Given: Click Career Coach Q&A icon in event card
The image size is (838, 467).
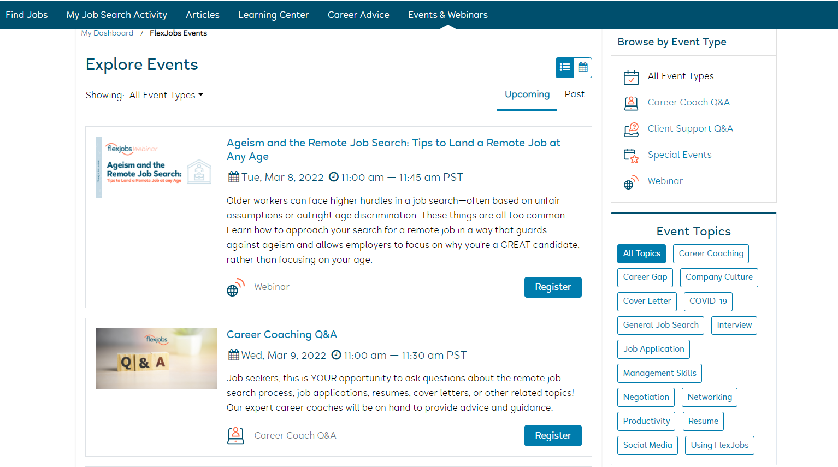Looking at the screenshot, I should click(235, 435).
